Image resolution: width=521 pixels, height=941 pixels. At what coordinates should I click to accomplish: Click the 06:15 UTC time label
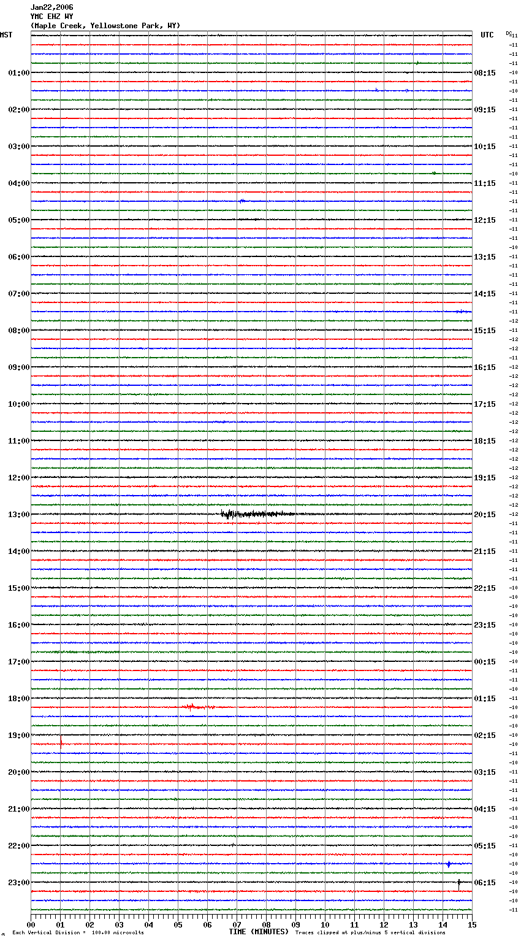(485, 883)
